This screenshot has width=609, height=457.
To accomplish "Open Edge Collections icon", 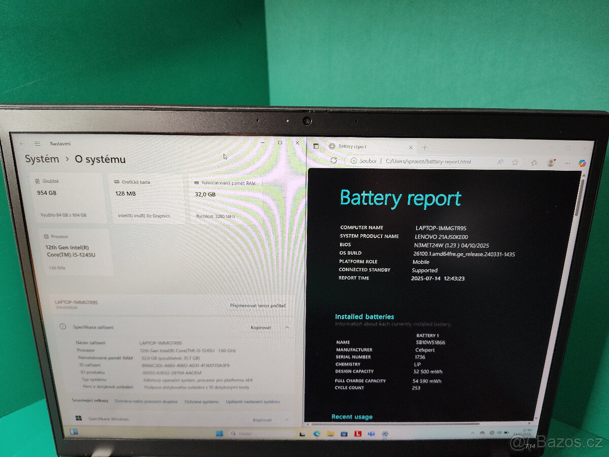I will 534,163.
